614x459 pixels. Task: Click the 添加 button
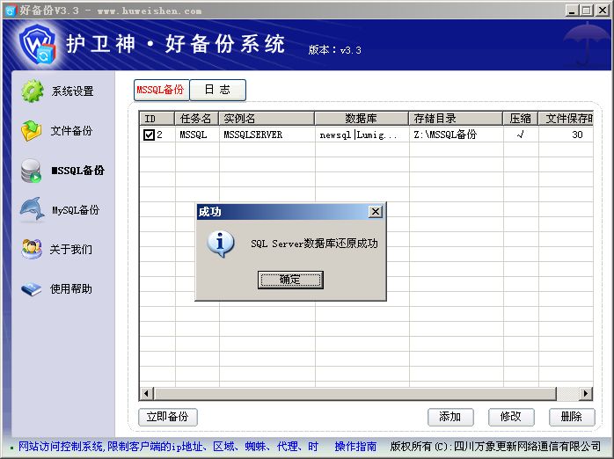[x=450, y=417]
